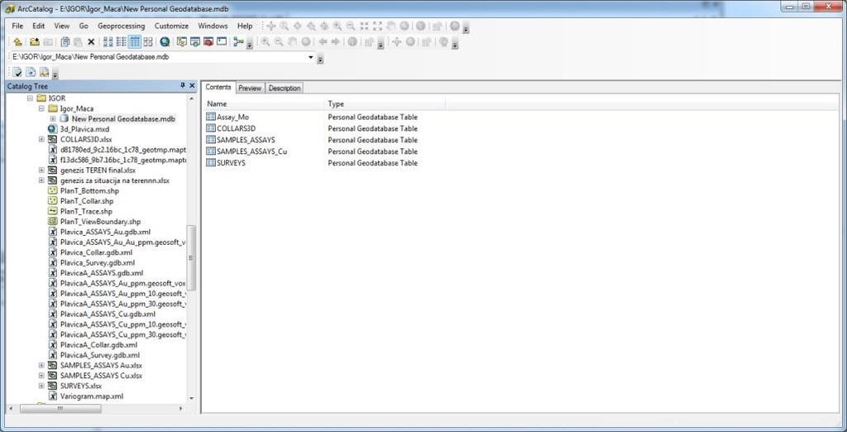Select Variogram.map.xml in the tree
Screen dimensions: 847x432
point(91,396)
